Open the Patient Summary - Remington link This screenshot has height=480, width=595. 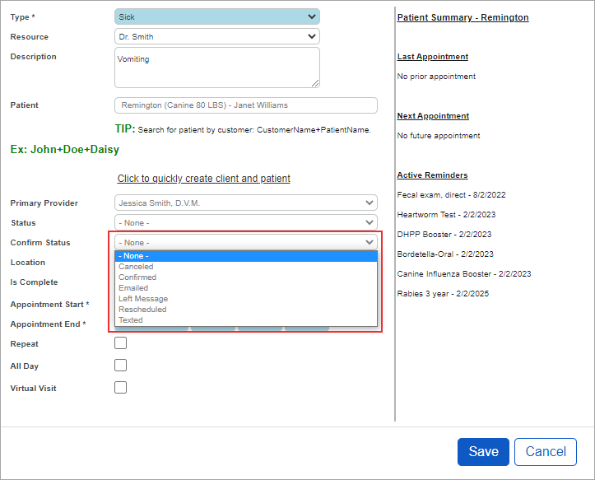tap(463, 17)
